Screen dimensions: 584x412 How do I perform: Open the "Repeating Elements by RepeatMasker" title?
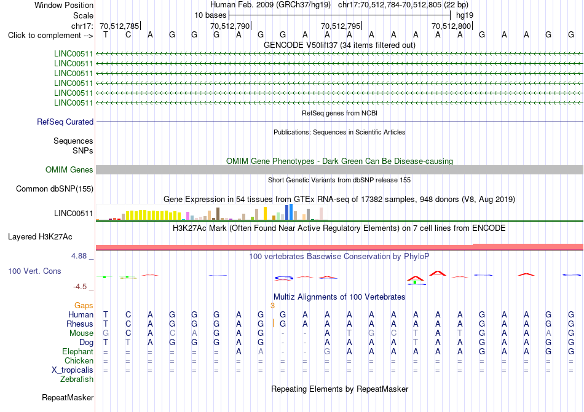coord(339,389)
